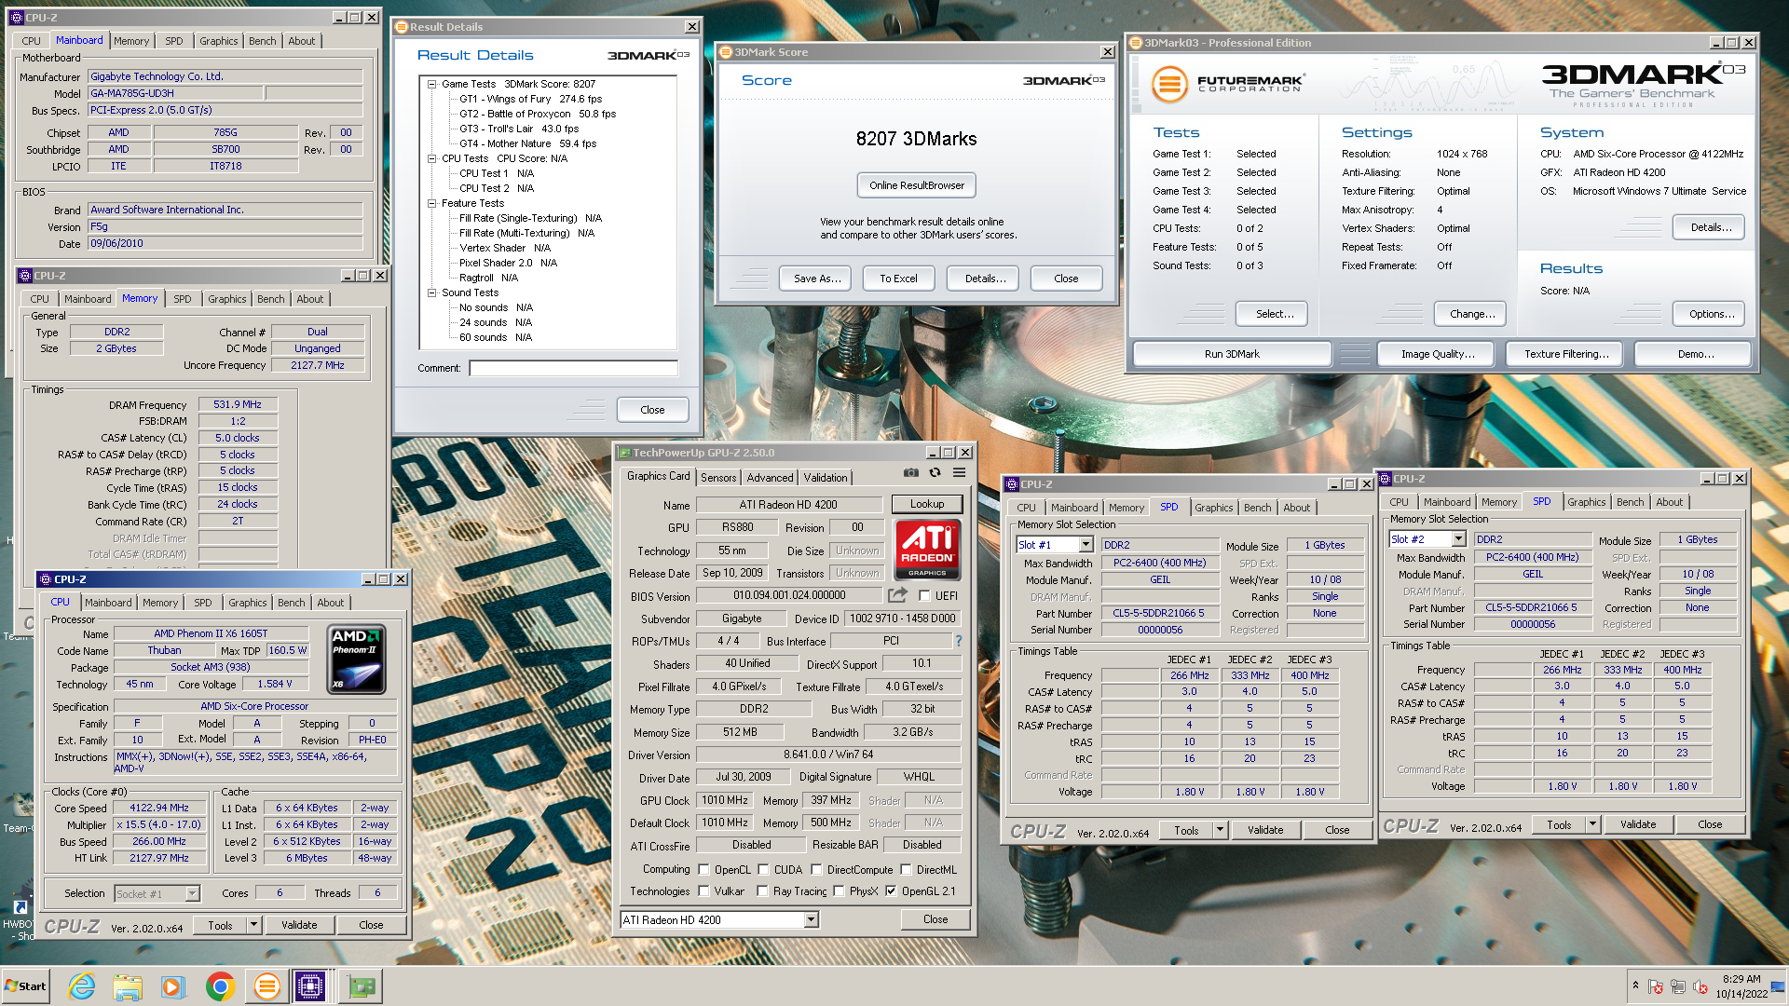Screen dimensions: 1789x1006
Task: Toggle the PhysX checkbox
Action: pos(839,891)
